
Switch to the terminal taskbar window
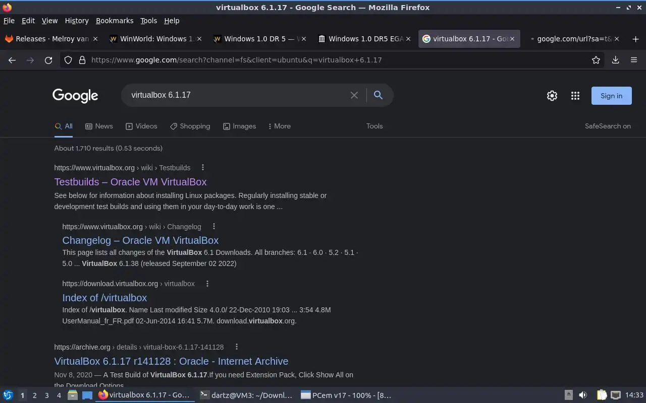(x=246, y=395)
